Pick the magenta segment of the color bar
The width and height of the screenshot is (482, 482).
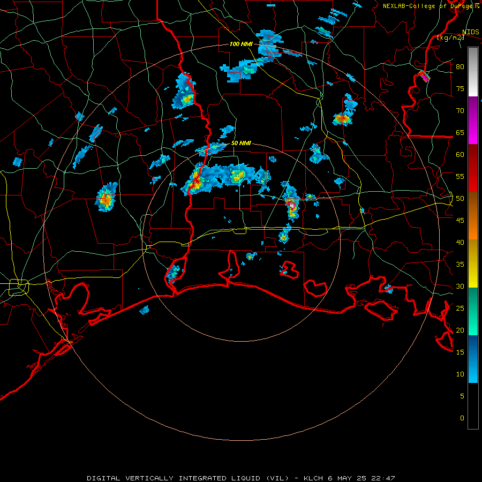(x=473, y=120)
